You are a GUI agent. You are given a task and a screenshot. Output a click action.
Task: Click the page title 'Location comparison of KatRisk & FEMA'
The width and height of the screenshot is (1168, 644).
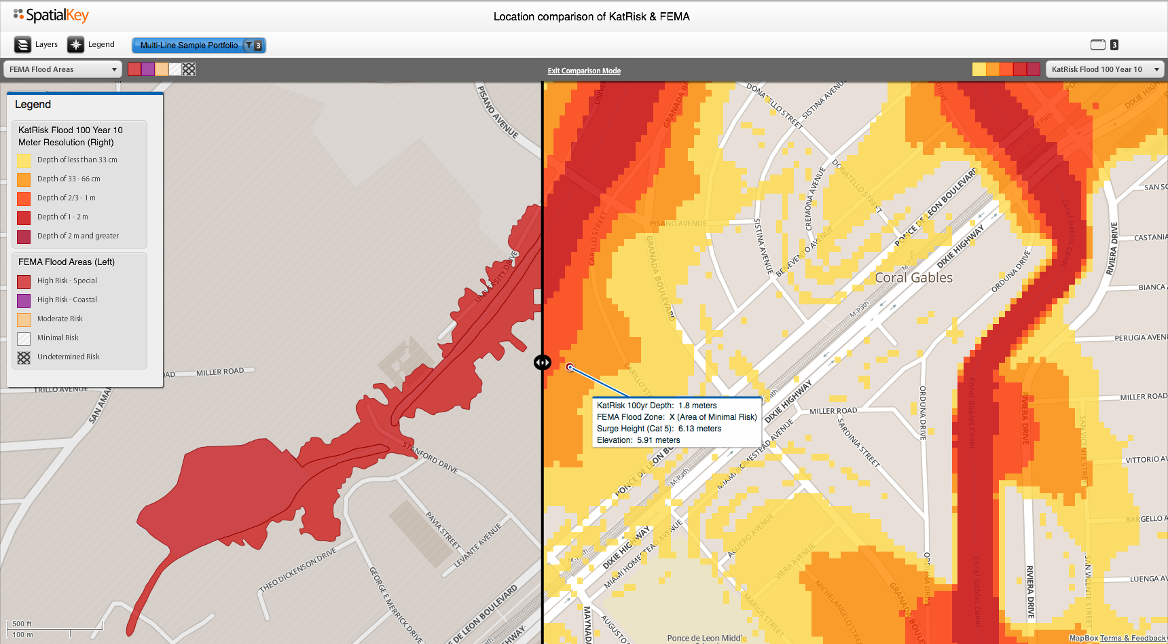[591, 16]
